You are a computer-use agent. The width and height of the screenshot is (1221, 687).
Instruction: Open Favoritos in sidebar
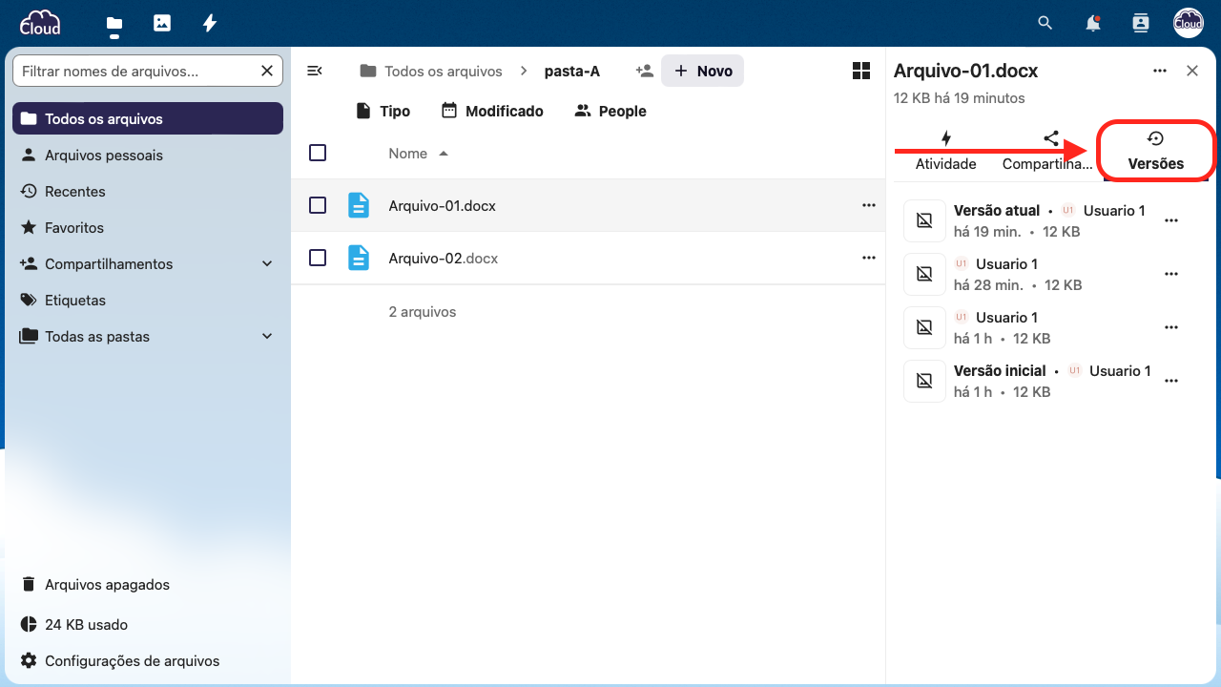[148, 227]
